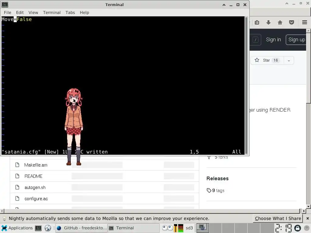
Task: Click the tag icon beside 9 tags
Action: [x=209, y=191]
